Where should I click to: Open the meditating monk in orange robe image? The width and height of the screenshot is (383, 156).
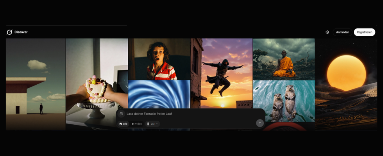pyautogui.click(x=284, y=59)
